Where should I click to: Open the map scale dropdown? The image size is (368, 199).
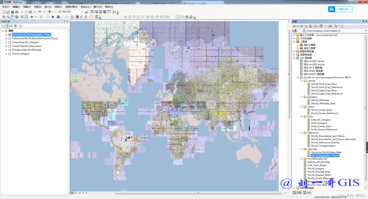tap(82, 12)
